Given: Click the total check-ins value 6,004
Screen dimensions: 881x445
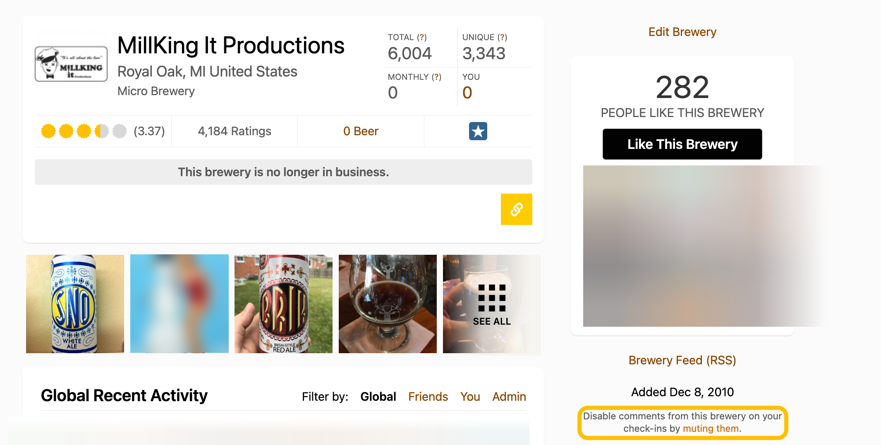Looking at the screenshot, I should tap(409, 53).
